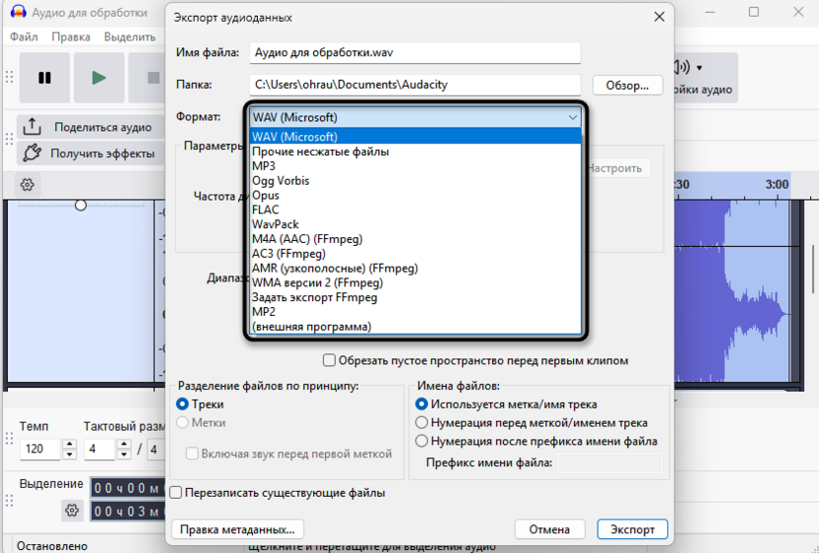Click 3:00 mark on timeline ruler

point(777,184)
